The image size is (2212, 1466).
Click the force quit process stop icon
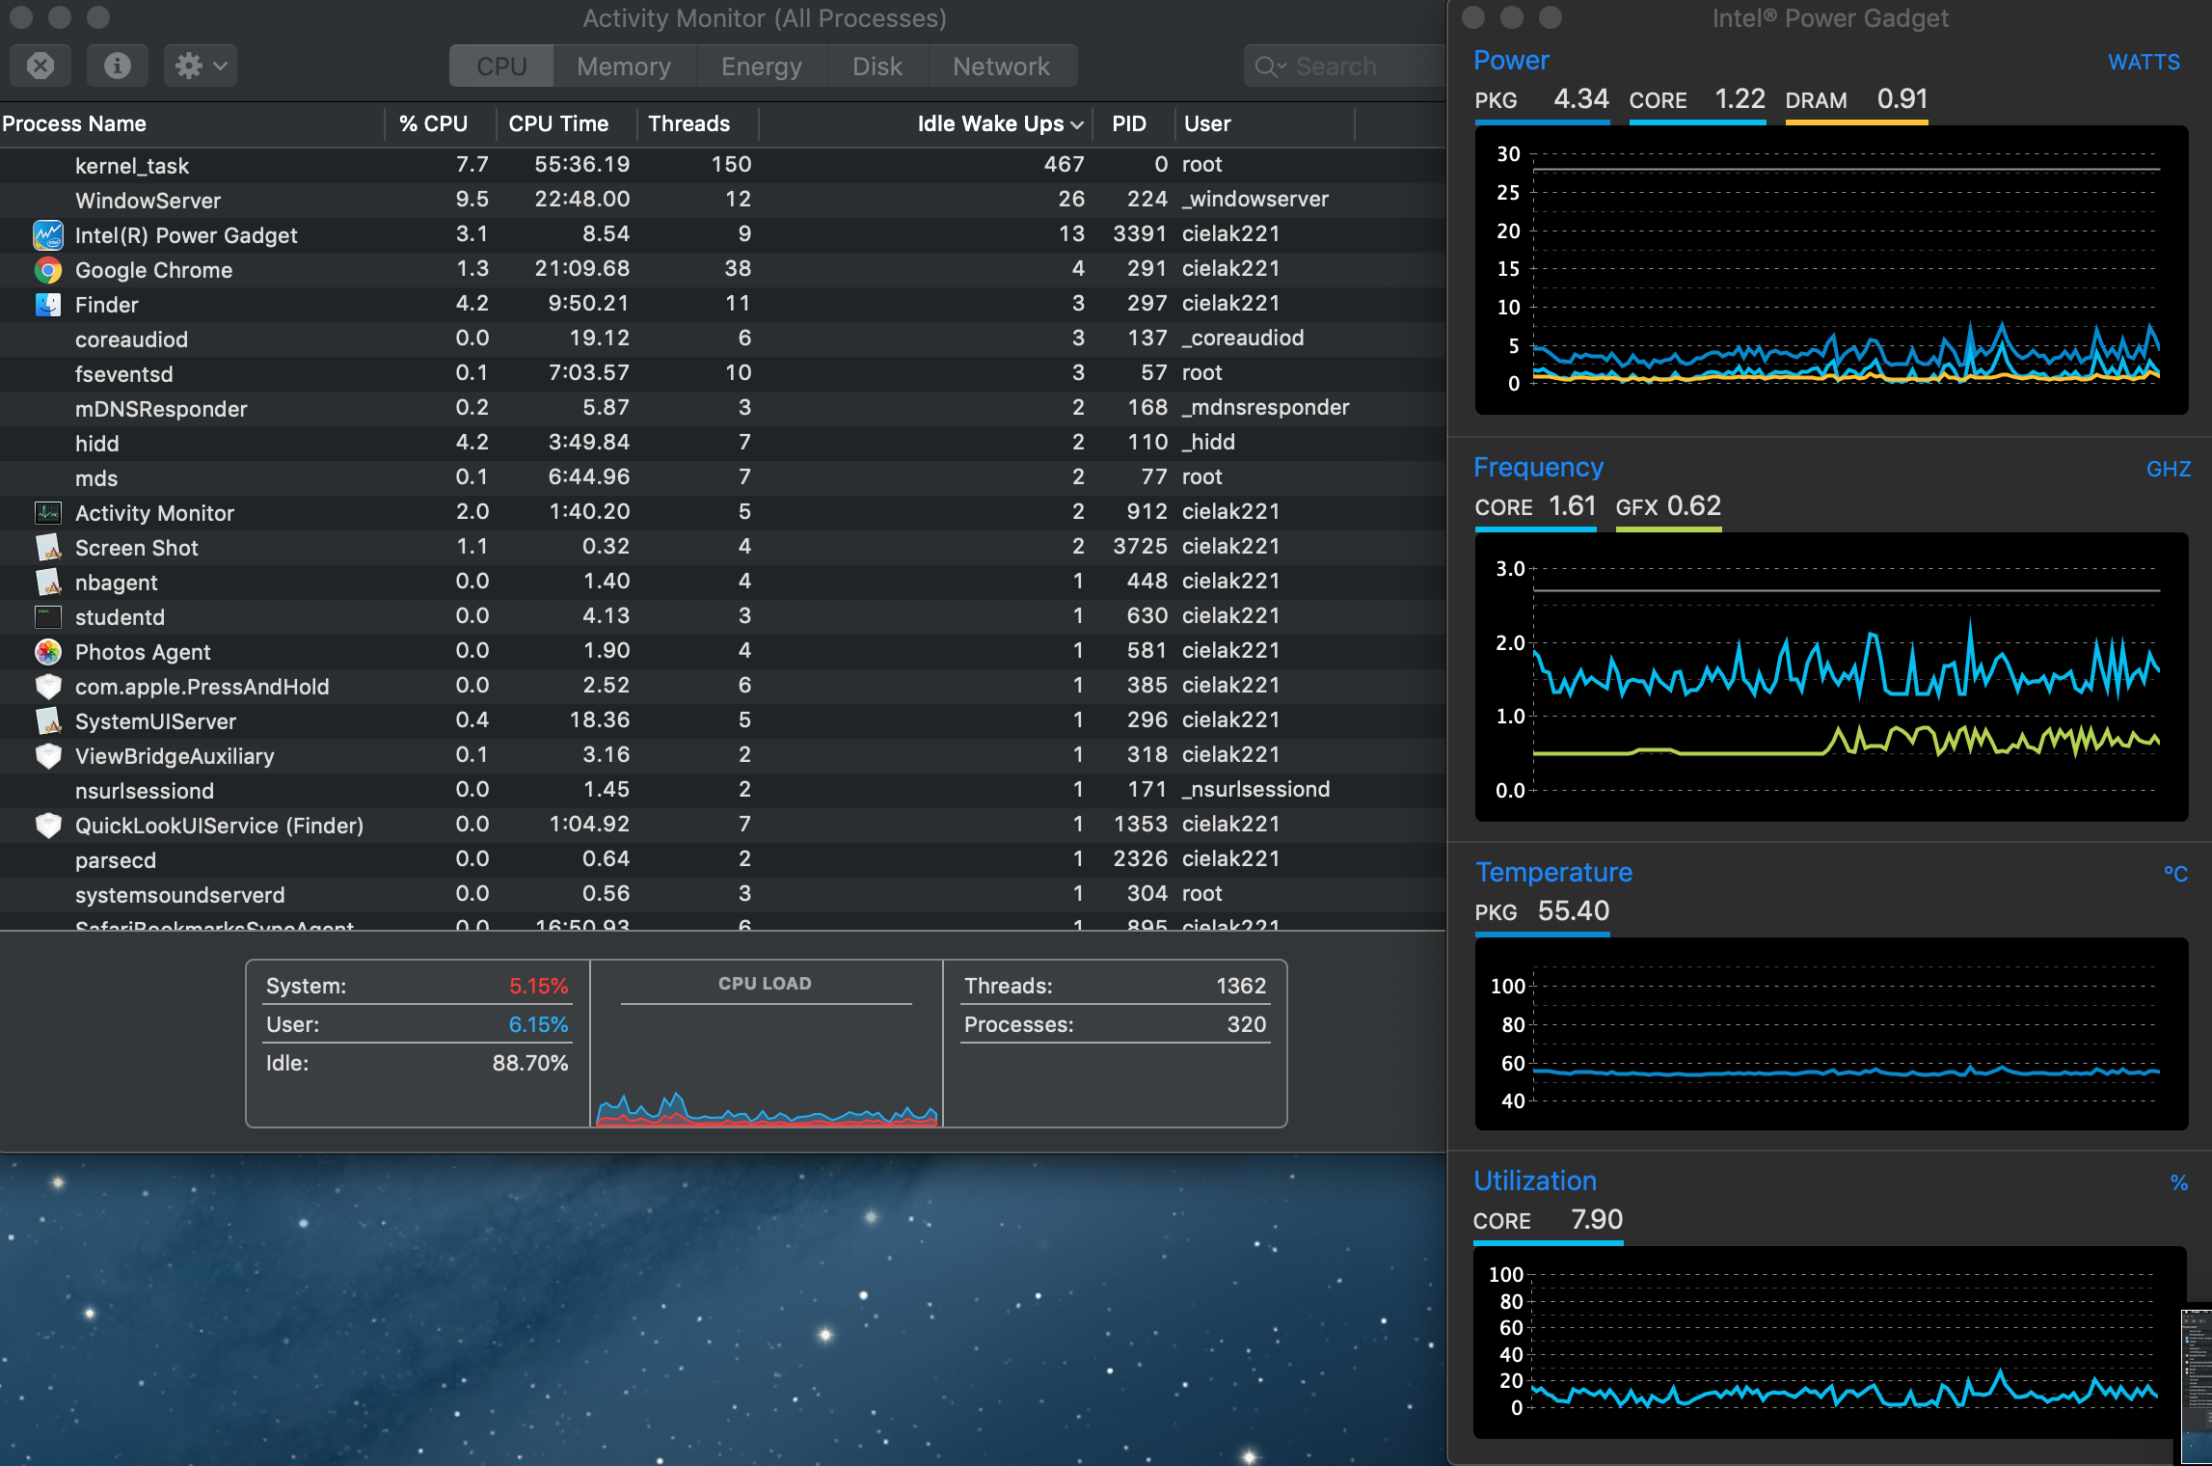coord(40,66)
